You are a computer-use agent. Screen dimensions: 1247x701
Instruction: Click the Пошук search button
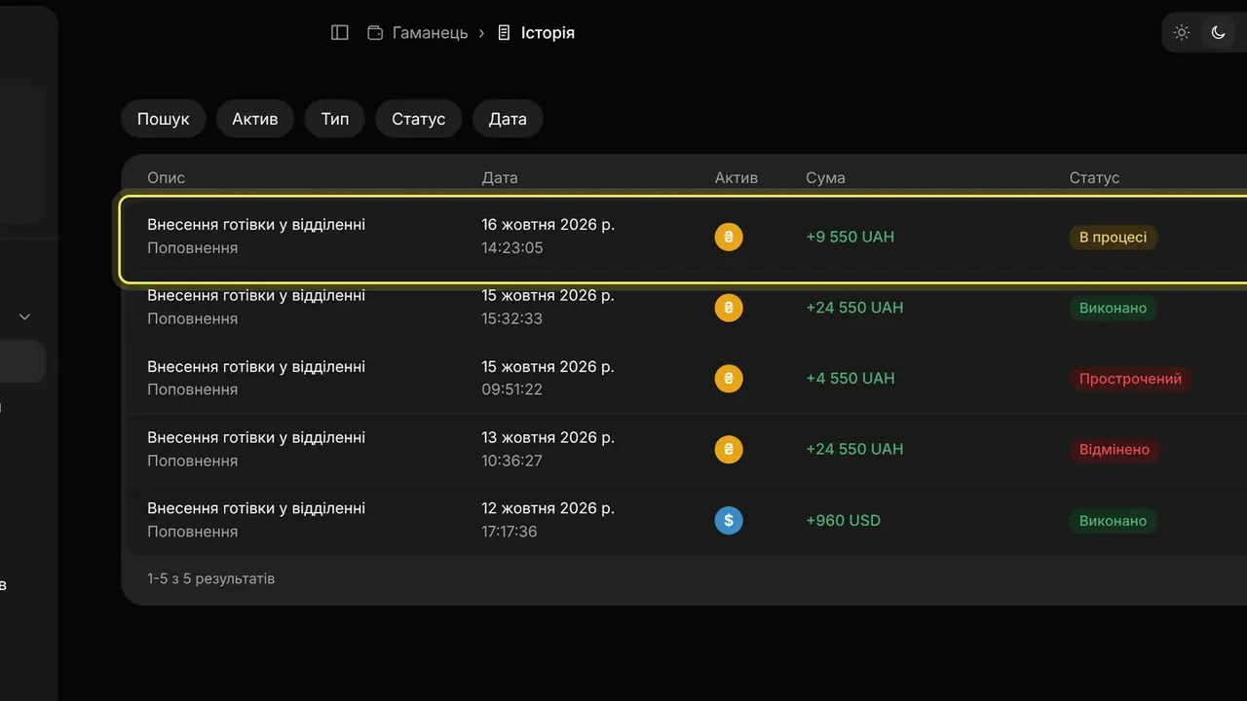click(164, 119)
